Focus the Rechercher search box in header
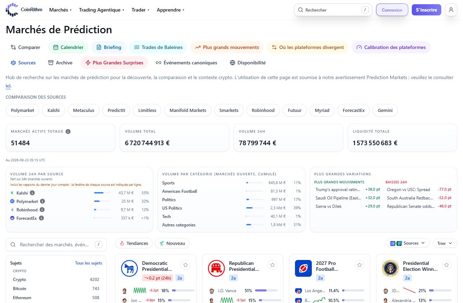The image size is (463, 303). [x=333, y=10]
